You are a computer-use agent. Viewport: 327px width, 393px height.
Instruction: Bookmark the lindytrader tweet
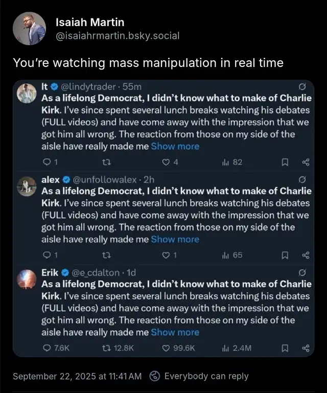tap(286, 163)
